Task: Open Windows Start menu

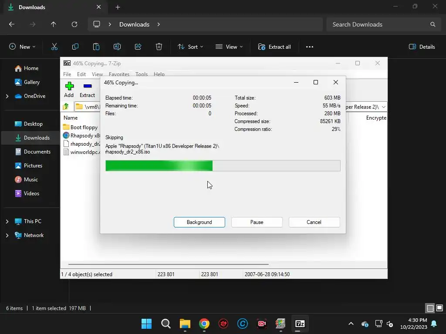Action: [x=146, y=324]
